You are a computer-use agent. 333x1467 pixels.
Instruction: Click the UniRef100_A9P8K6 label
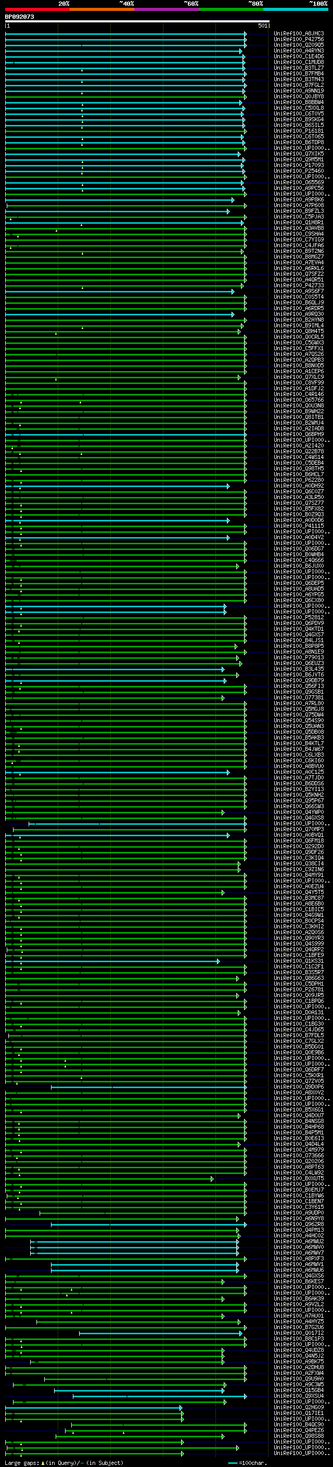pos(299,199)
